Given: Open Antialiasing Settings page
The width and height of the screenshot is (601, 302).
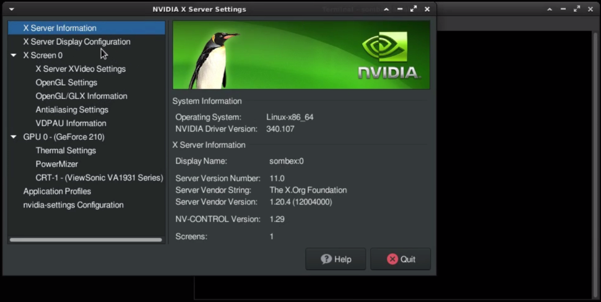Looking at the screenshot, I should tap(72, 110).
